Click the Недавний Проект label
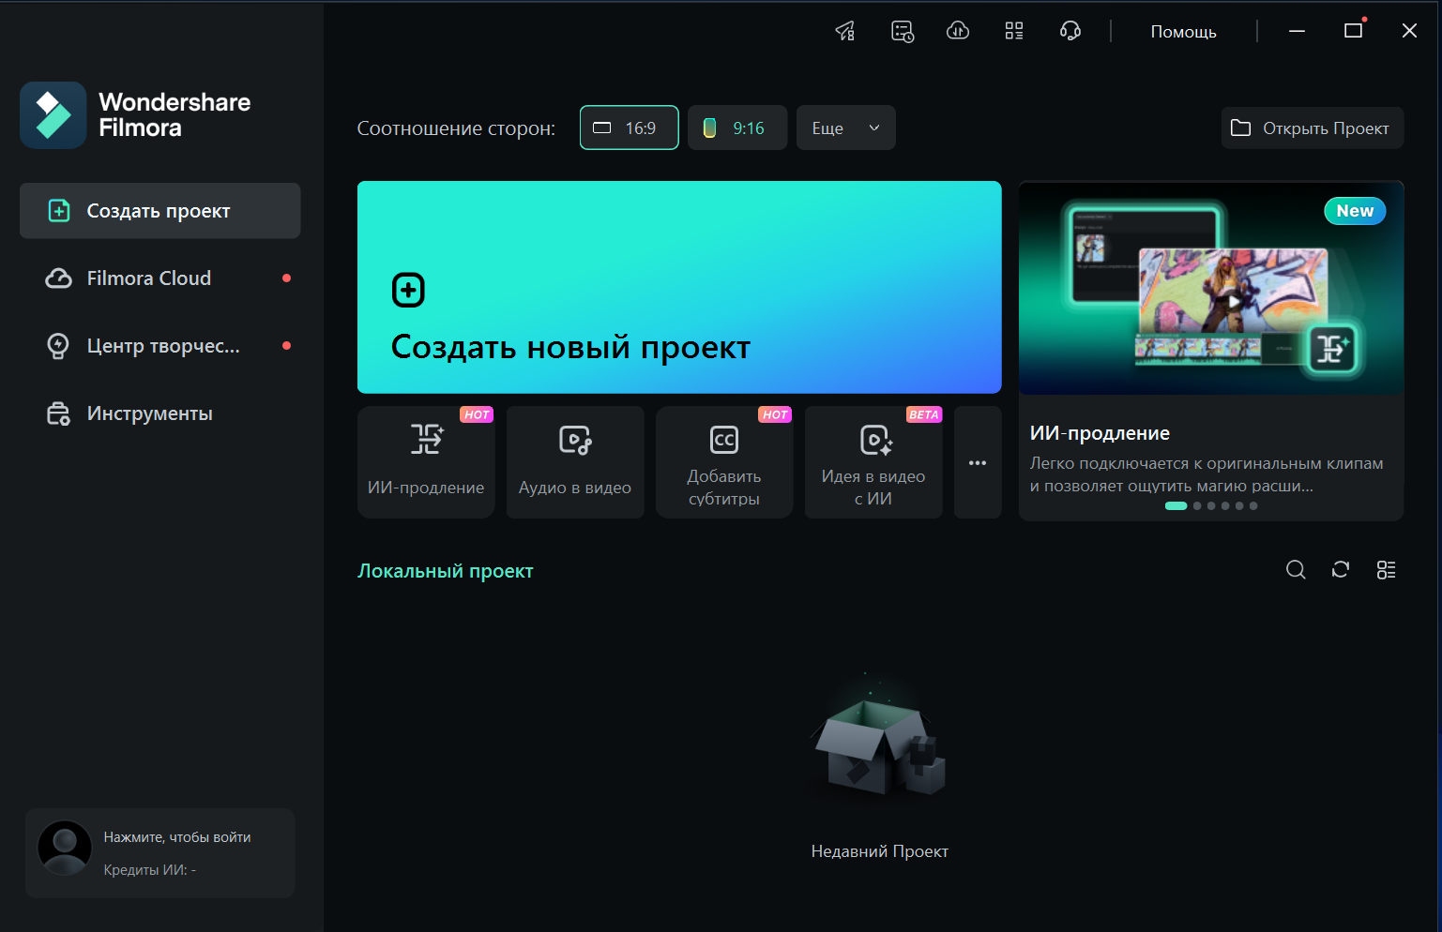The width and height of the screenshot is (1442, 932). (x=880, y=851)
